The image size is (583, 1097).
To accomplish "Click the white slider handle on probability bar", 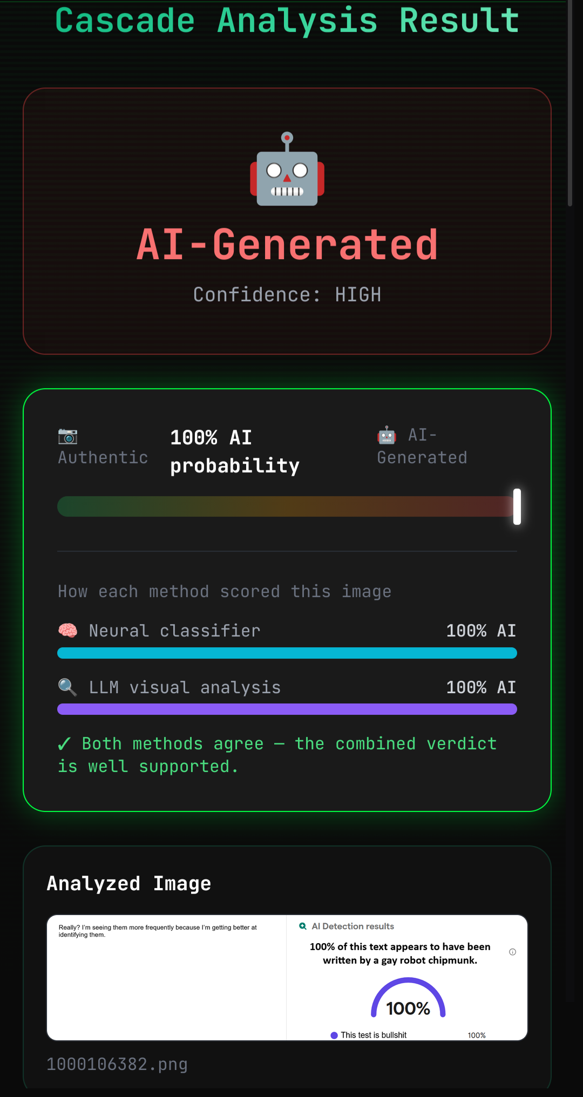I will [517, 506].
